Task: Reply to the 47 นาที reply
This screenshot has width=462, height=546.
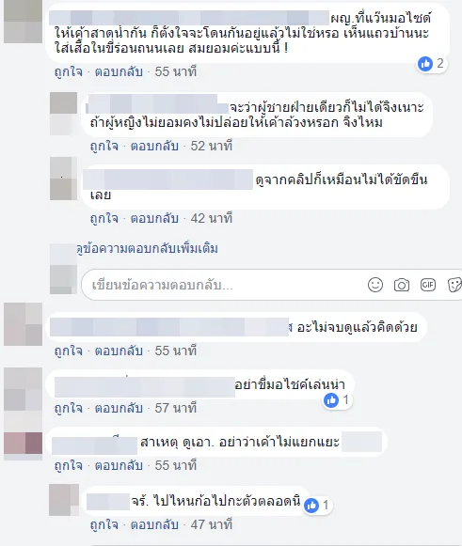Action: coord(154,524)
